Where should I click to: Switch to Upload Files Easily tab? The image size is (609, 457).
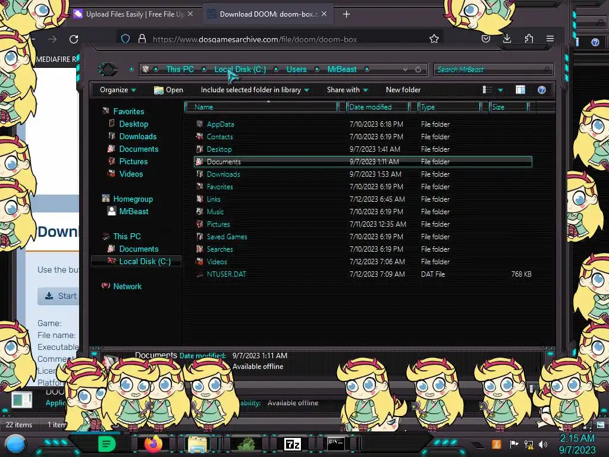pyautogui.click(x=134, y=14)
